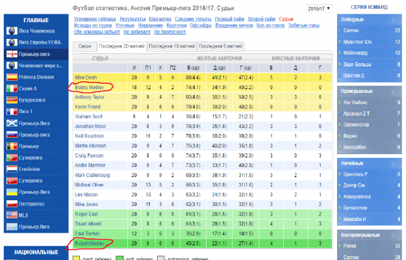
Task: Select the Последние 10 матчей tab
Action: point(171,46)
